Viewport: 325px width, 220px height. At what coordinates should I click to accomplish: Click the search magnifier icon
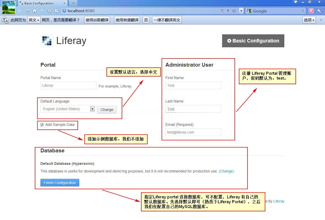[x=303, y=11]
